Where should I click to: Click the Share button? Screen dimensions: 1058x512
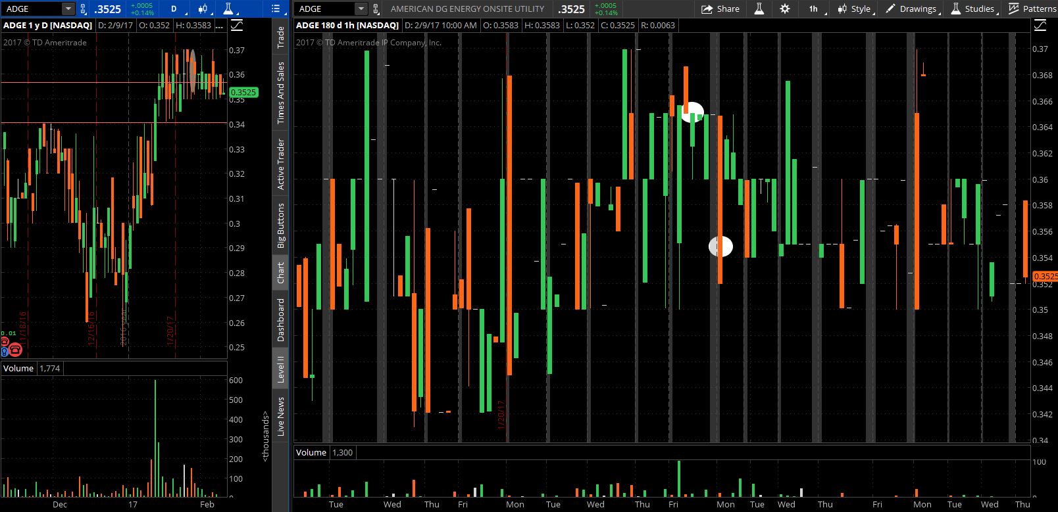(x=721, y=9)
